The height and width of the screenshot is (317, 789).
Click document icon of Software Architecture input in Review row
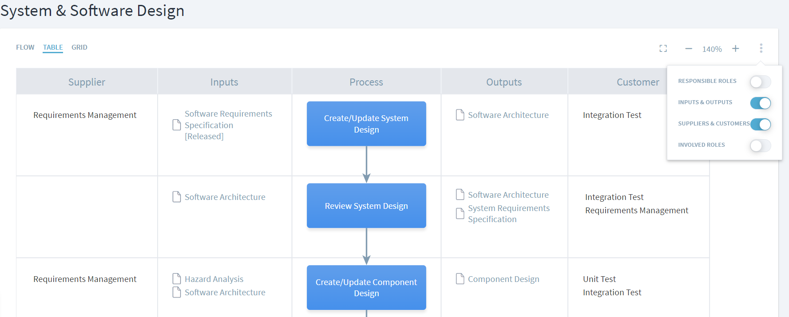click(177, 197)
